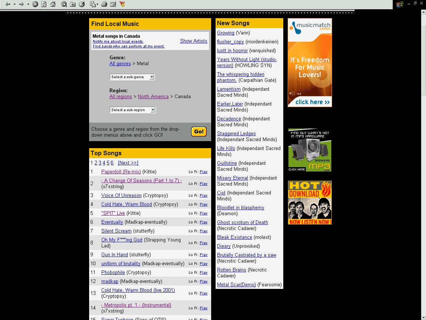Go back with the Back arrow

[x=8, y=4]
